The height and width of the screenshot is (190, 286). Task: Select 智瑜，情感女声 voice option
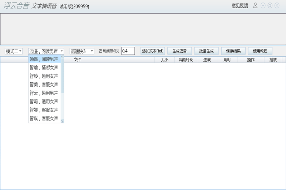pyautogui.click(x=44, y=68)
